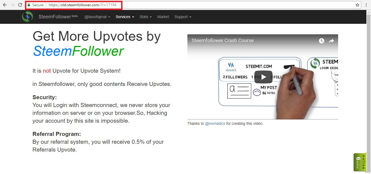Click the Secure label in address bar
Image resolution: width=371 pixels, height=174 pixels.
(x=38, y=5)
